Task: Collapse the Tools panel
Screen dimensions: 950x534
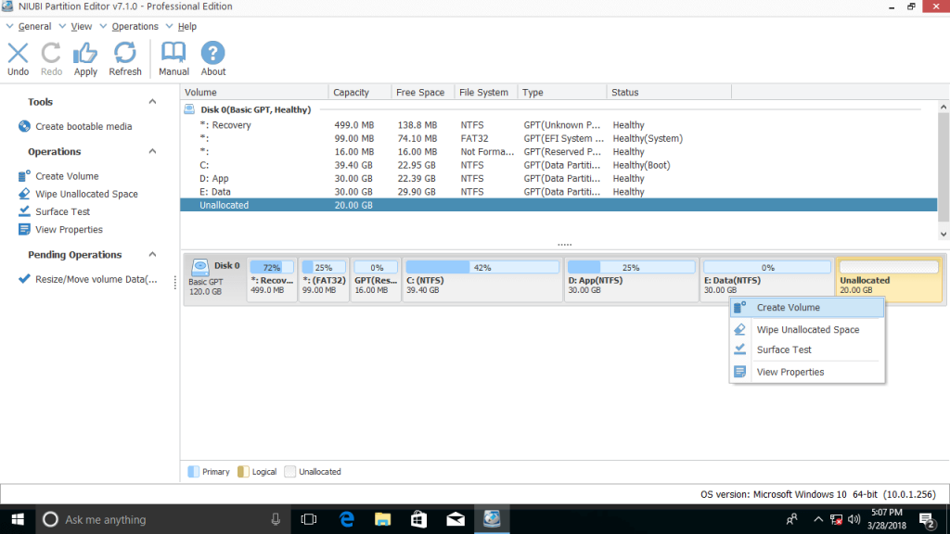Action: 152,101
